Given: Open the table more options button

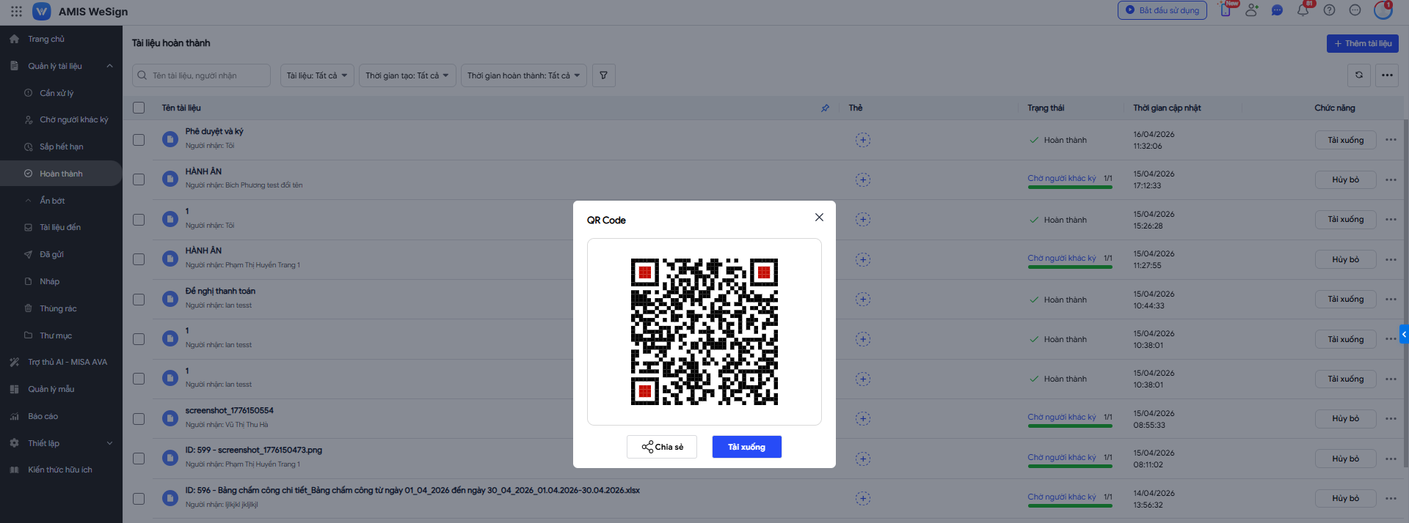Looking at the screenshot, I should [1387, 75].
